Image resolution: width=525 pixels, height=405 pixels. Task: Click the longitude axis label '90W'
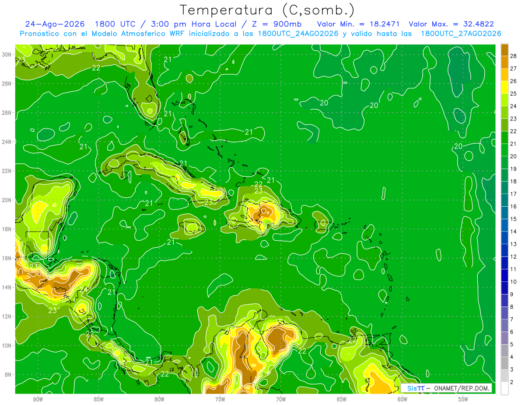38,399
